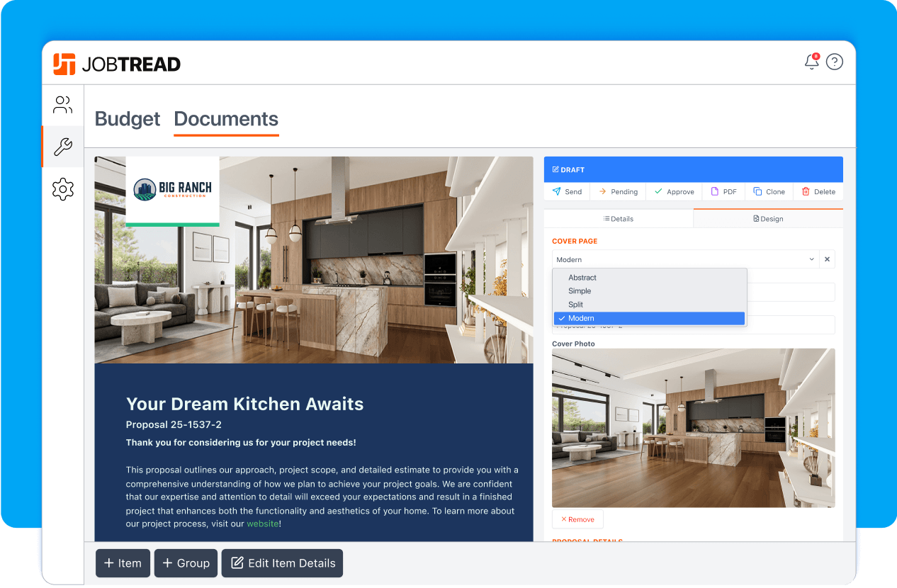Select the wrench tool in the sidebar

pyautogui.click(x=62, y=147)
